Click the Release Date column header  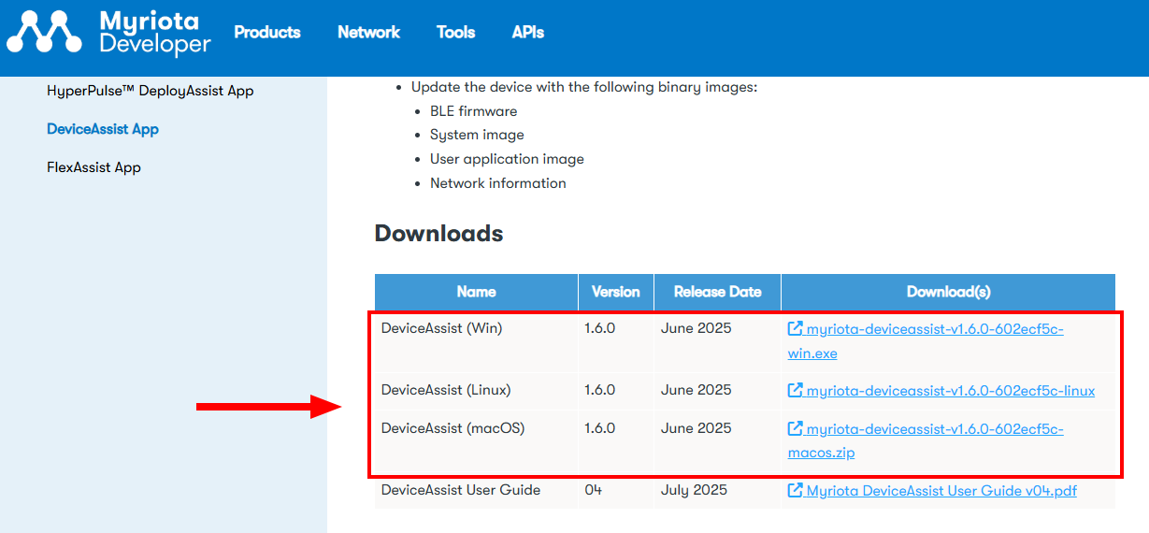click(x=718, y=292)
